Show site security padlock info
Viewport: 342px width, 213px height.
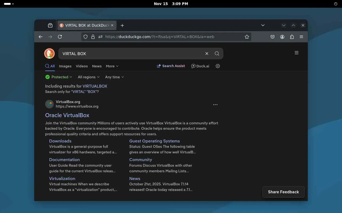(93, 37)
